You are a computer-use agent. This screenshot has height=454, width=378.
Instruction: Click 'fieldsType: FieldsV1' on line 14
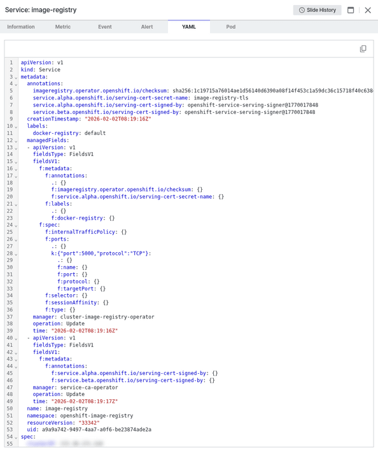tap(63, 154)
